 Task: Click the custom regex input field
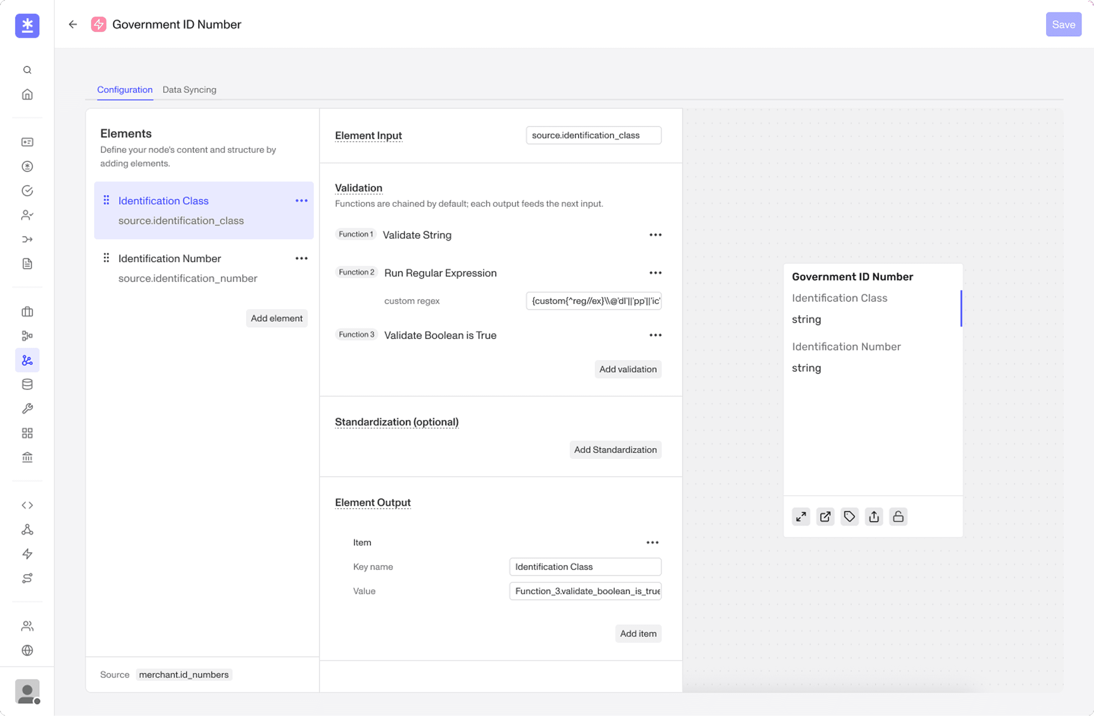point(594,301)
